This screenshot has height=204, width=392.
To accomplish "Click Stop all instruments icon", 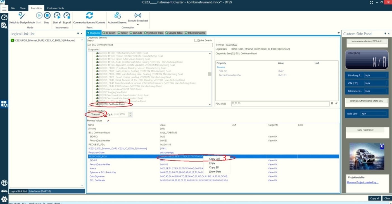I will (67, 16).
